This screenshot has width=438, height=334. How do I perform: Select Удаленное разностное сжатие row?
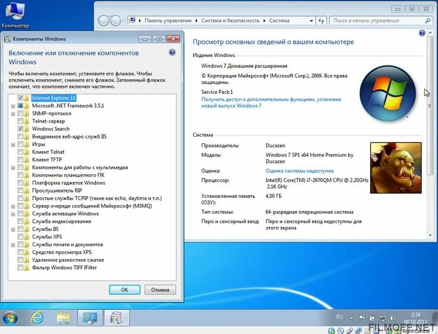[68, 260]
